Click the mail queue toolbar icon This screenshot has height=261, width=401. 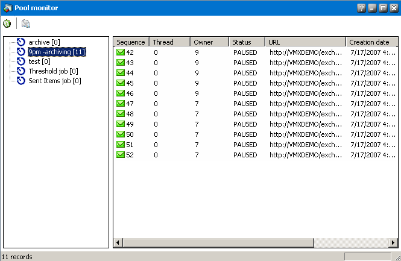tap(25, 24)
